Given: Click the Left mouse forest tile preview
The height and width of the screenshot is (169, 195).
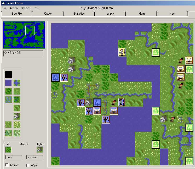Looking at the screenshot, I should coord(8,150).
